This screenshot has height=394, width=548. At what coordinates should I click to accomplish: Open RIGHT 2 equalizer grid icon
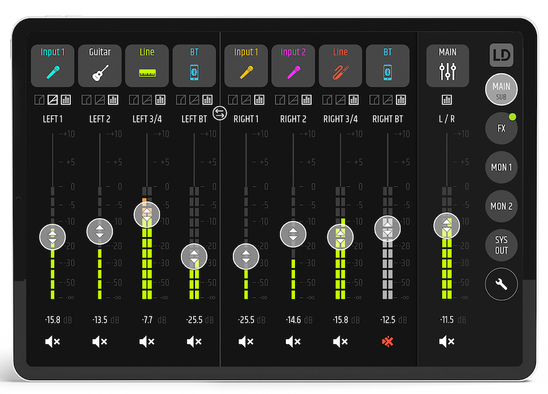(306, 99)
